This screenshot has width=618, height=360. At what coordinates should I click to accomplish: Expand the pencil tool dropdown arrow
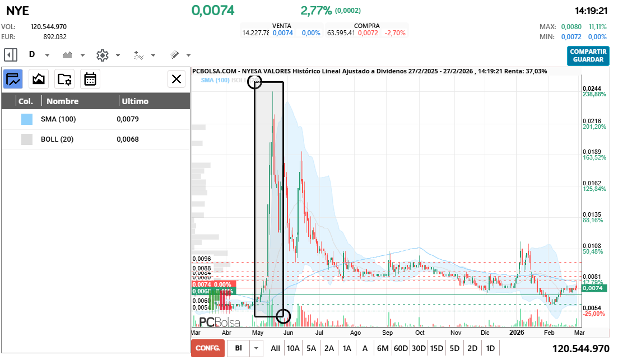pyautogui.click(x=188, y=55)
